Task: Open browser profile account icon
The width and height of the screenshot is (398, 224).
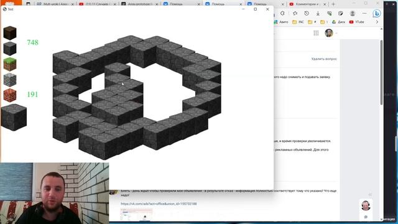Action: click(x=353, y=13)
